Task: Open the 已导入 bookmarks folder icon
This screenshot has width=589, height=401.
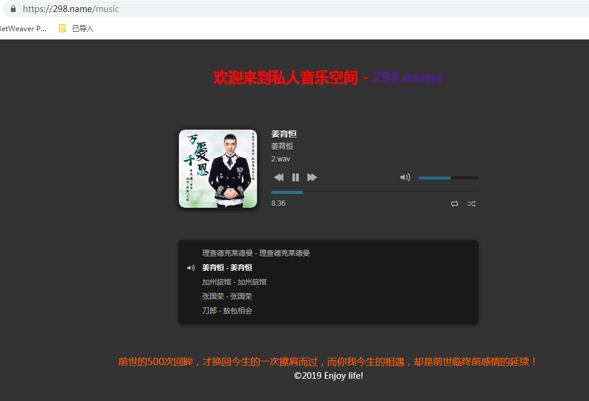Action: (x=61, y=28)
